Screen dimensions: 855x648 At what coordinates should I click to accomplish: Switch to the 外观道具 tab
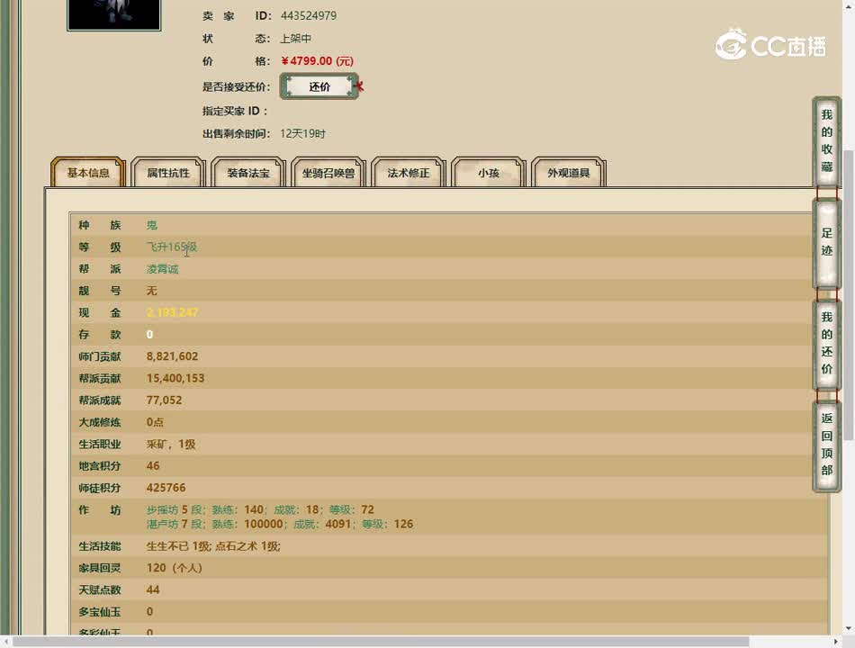click(569, 173)
